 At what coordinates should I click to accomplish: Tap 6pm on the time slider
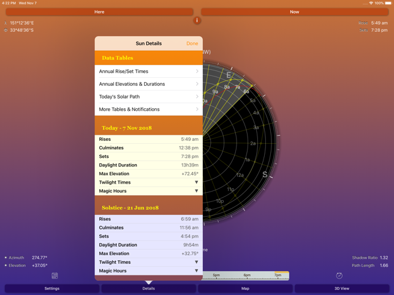[246, 275]
